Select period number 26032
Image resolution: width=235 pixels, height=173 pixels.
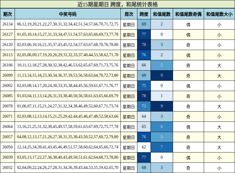[8, 167]
